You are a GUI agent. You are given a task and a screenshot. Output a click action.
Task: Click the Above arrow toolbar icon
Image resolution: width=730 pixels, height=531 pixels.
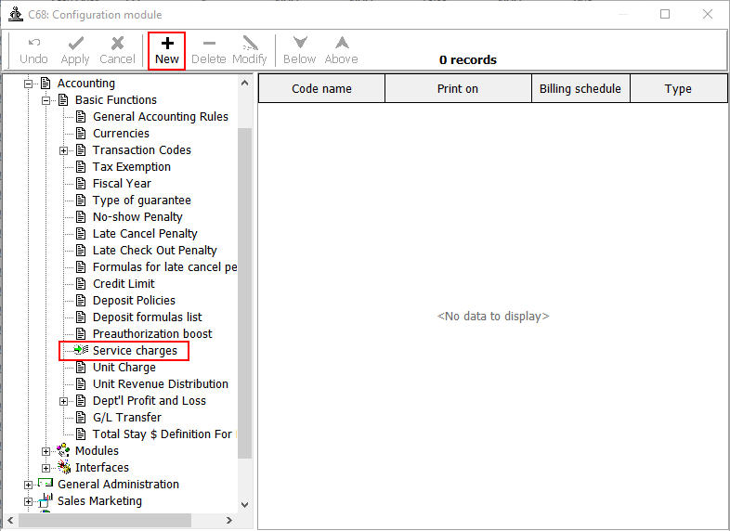click(x=341, y=43)
